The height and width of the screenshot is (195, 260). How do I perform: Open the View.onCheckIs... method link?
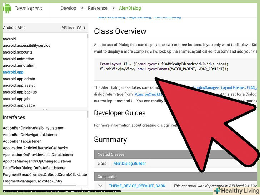(x=149, y=94)
